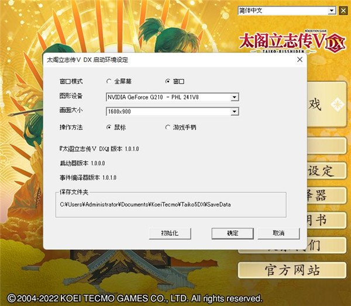The image size is (351, 306).
Task: Select the 全屏幕 fullscreen radio button
Action: click(x=109, y=81)
